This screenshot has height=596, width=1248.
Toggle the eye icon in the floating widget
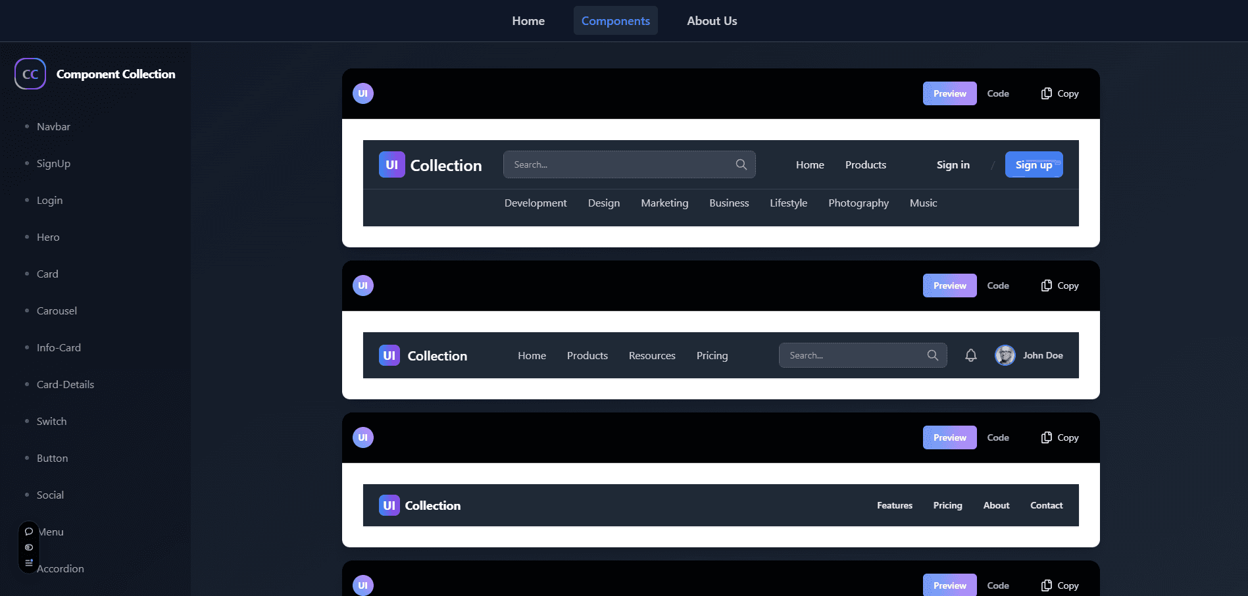pos(28,547)
